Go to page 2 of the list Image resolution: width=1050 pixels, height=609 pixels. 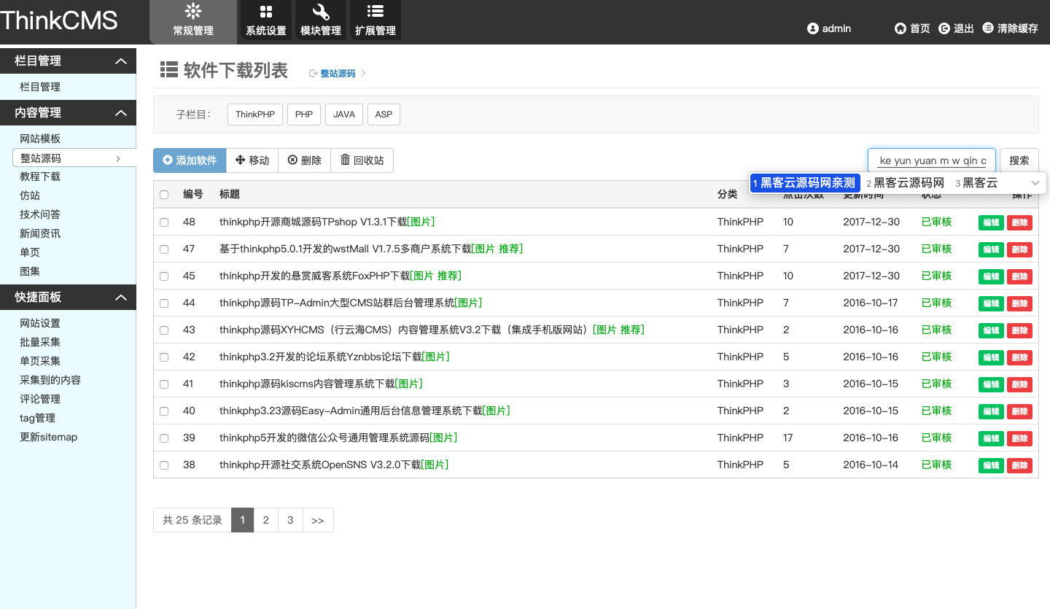[266, 520]
